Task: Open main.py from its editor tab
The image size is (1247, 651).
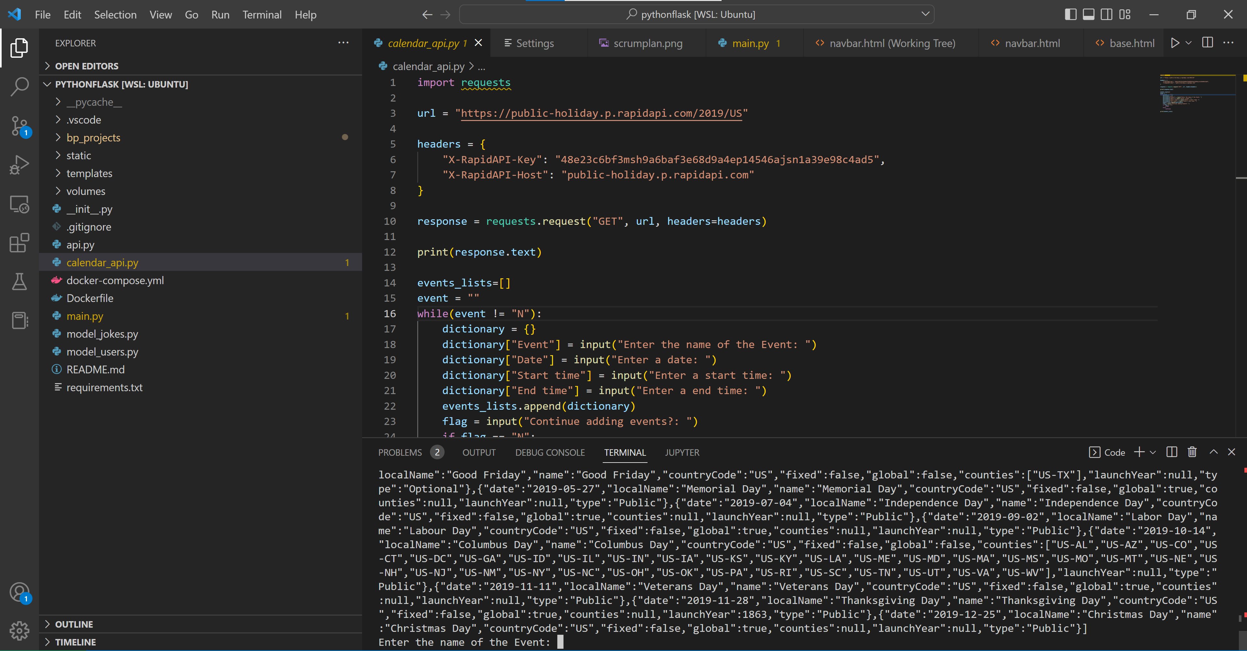Action: [750, 42]
